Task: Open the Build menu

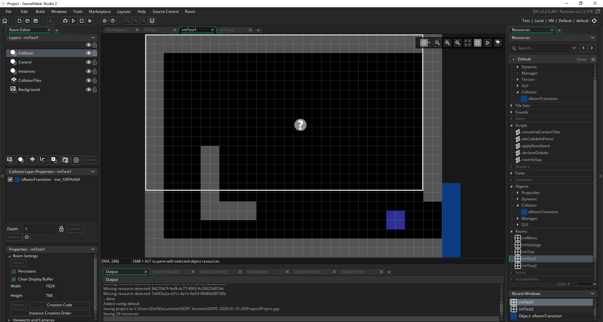Action: click(40, 12)
